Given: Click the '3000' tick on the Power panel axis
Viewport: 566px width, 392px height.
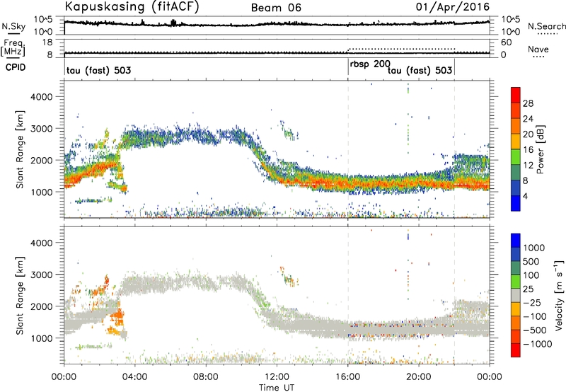Looking at the screenshot, I should click(41, 129).
